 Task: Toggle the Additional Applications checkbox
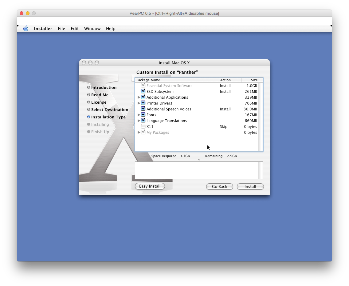tap(143, 97)
